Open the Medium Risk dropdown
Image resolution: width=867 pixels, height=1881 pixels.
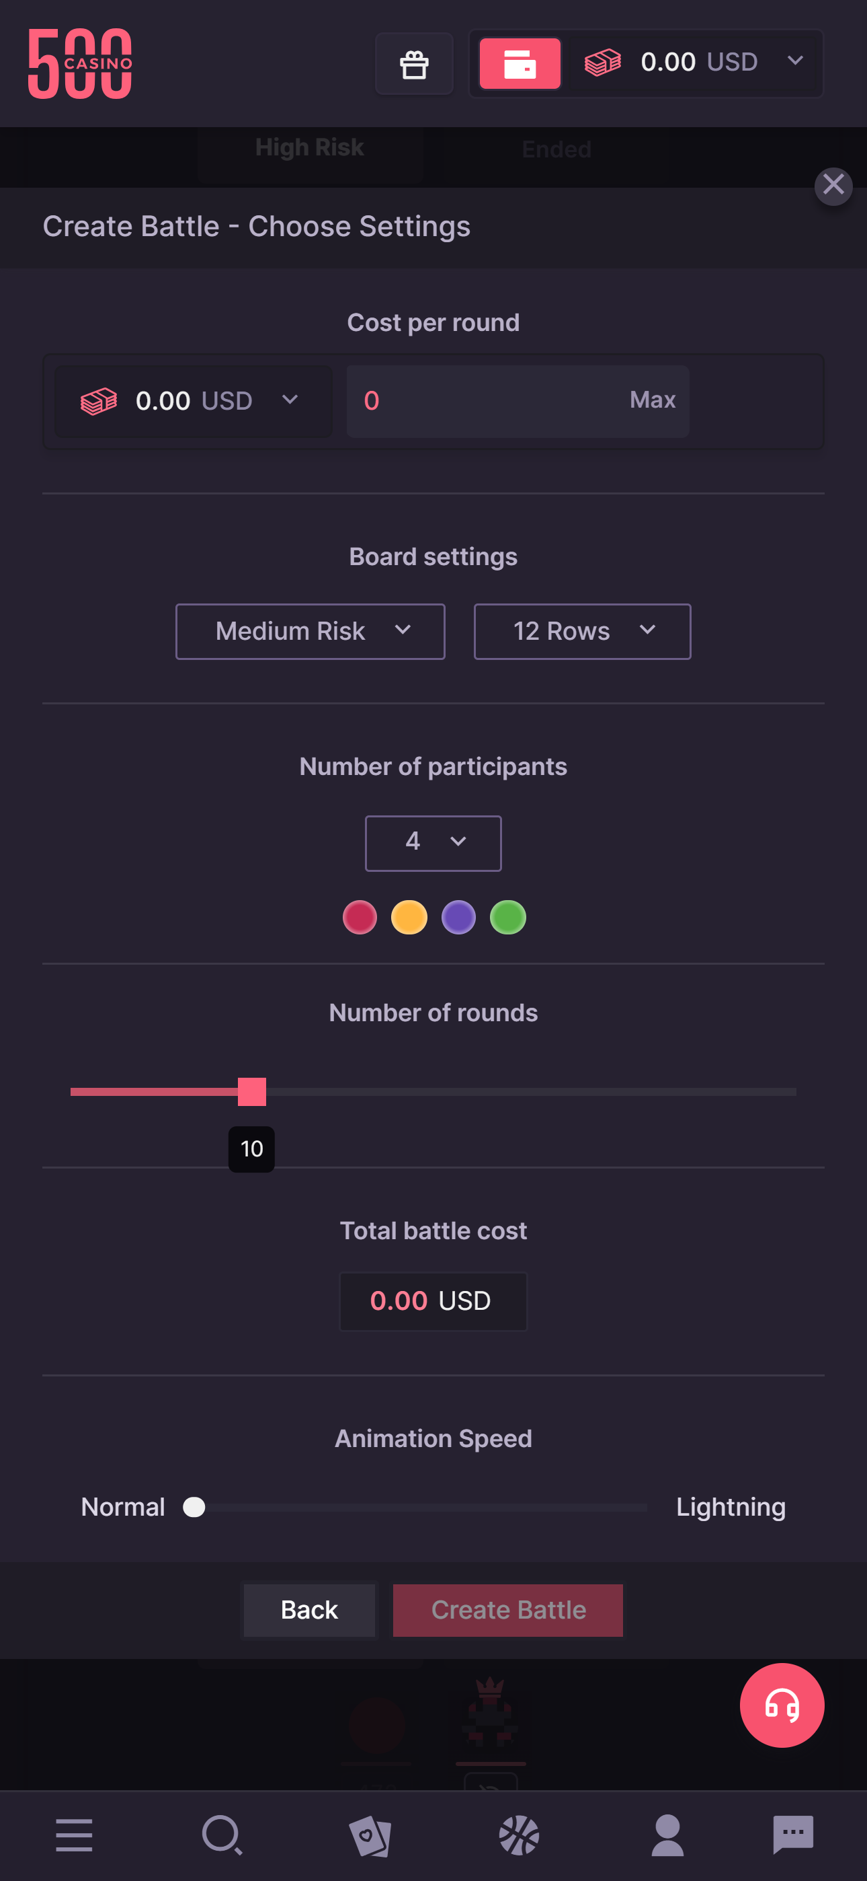(x=309, y=632)
